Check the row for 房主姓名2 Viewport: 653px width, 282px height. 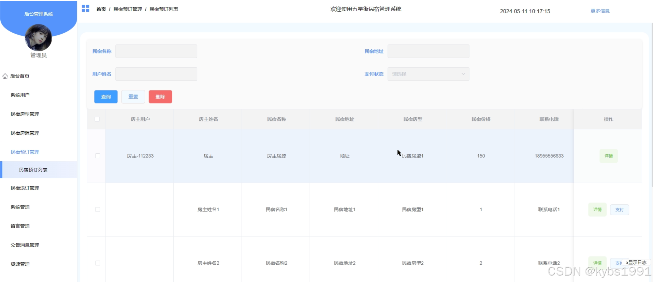point(98,263)
